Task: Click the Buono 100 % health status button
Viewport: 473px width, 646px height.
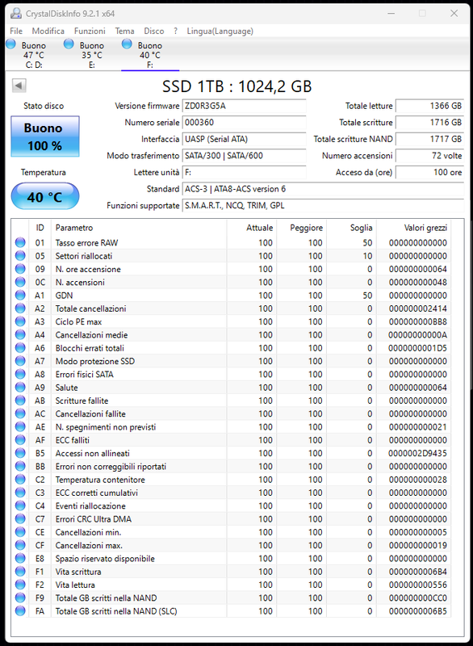Action: tap(45, 136)
